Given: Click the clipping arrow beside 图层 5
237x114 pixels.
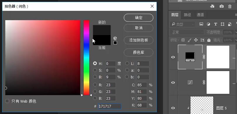Looking at the screenshot, I should click(x=188, y=108).
